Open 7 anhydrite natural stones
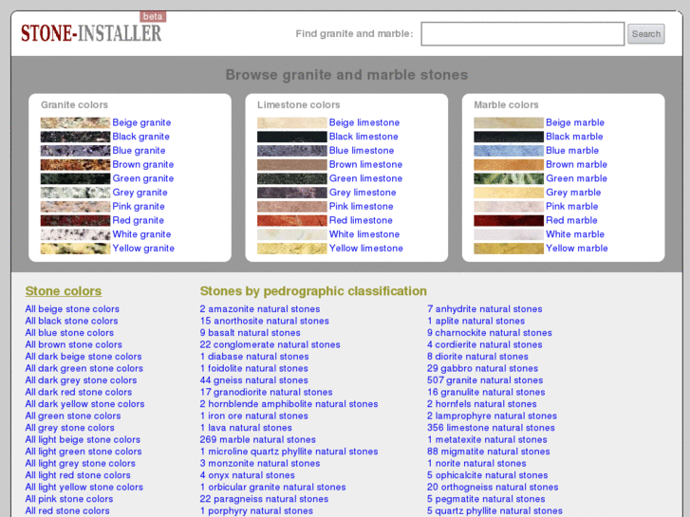 (485, 309)
